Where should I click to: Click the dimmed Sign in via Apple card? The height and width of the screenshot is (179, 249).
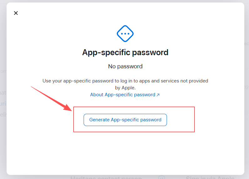(x=210, y=177)
